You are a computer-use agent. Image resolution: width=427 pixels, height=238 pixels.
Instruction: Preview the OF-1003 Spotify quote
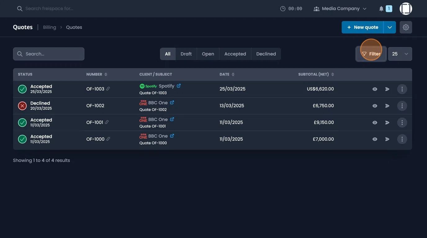[374, 89]
